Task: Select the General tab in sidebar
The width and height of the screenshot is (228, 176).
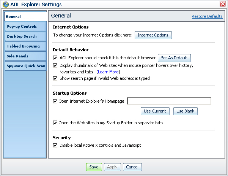Action: click(25, 16)
